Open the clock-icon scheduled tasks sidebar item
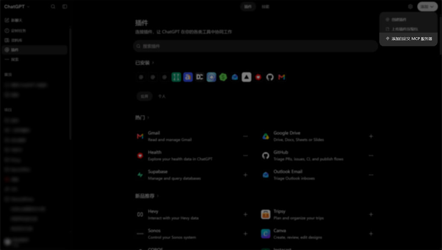This screenshot has width=442, height=250. pos(35,30)
